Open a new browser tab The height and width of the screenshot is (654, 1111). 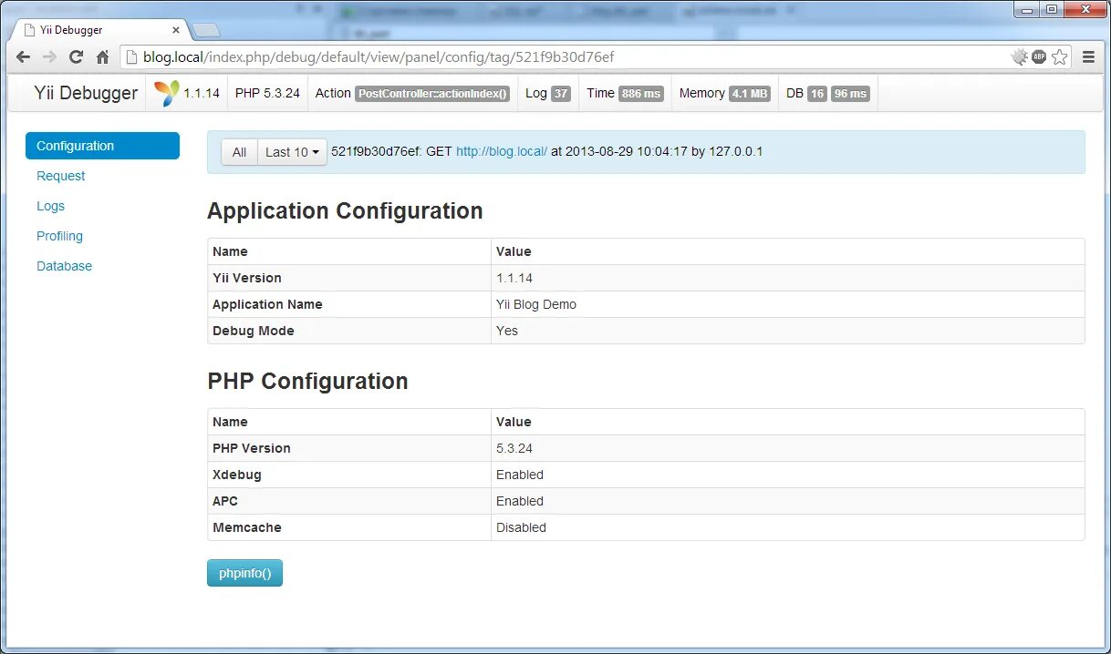(x=207, y=31)
